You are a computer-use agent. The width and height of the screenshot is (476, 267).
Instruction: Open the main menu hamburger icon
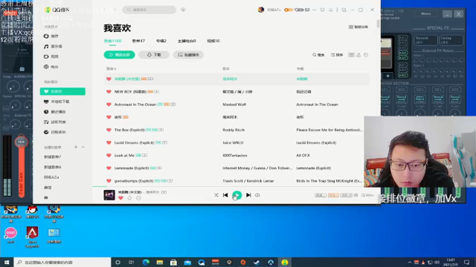click(x=331, y=10)
